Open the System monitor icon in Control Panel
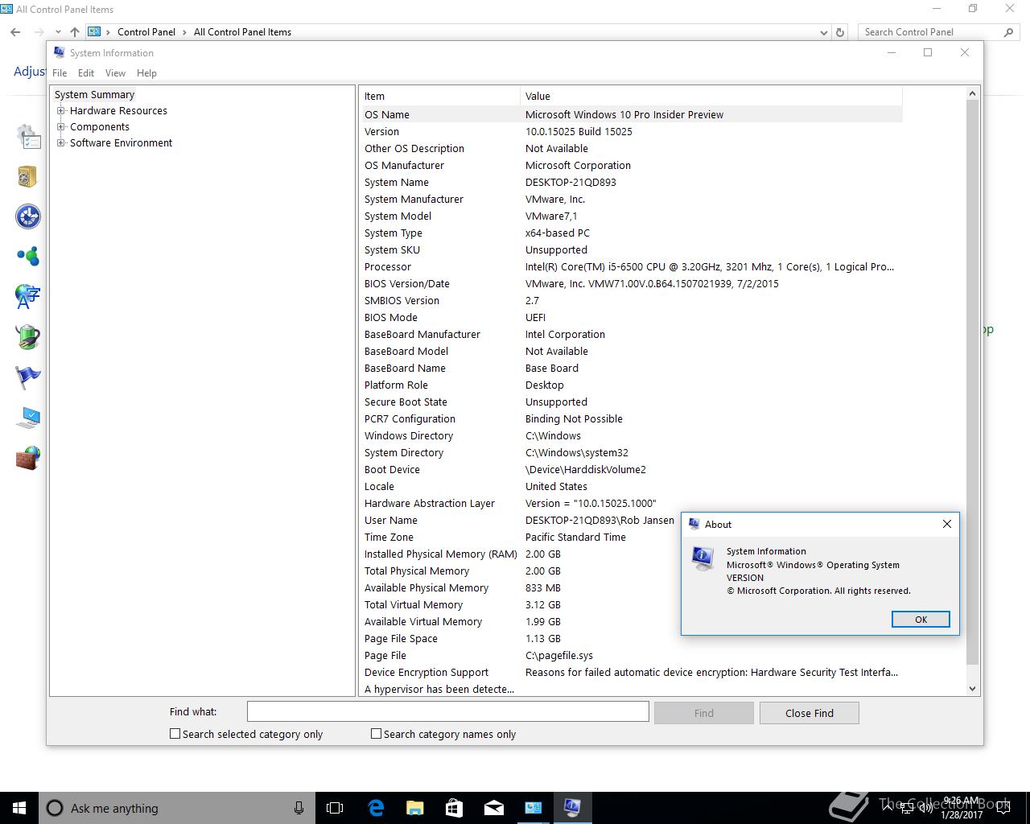Viewport: 1030px width, 824px height. coord(28,418)
